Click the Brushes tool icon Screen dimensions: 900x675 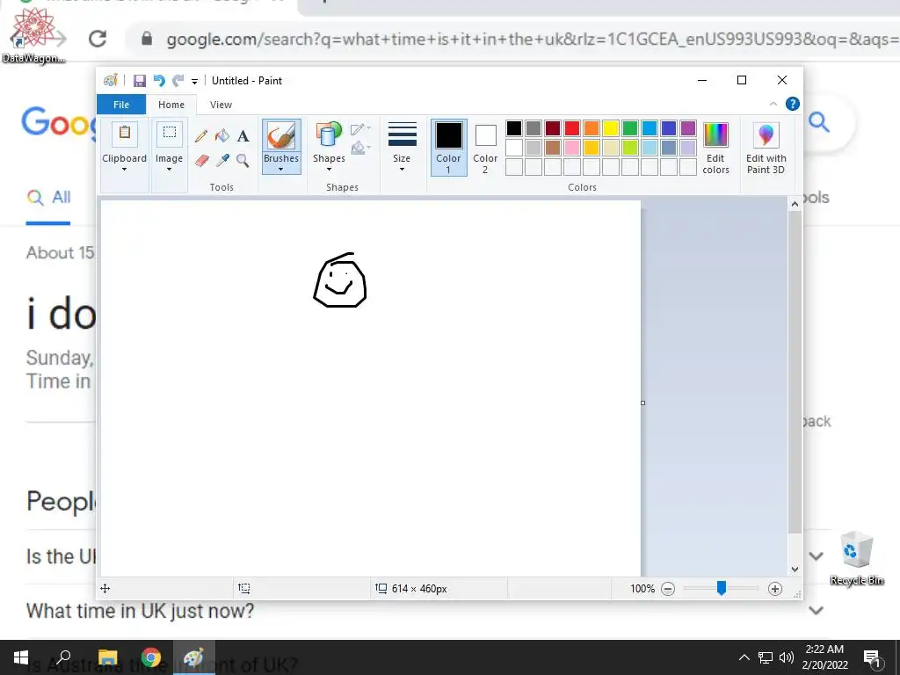click(x=281, y=136)
